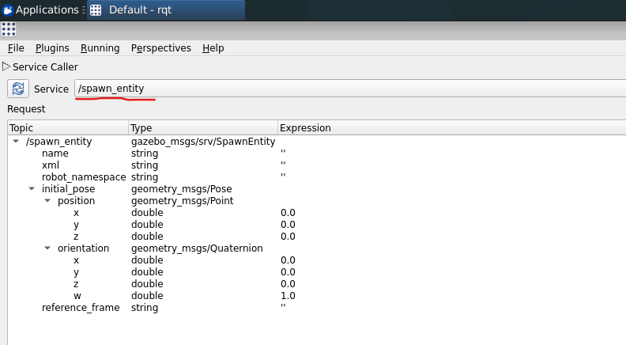This screenshot has height=345, width=626.
Task: Click the Type column header
Action: coord(203,128)
